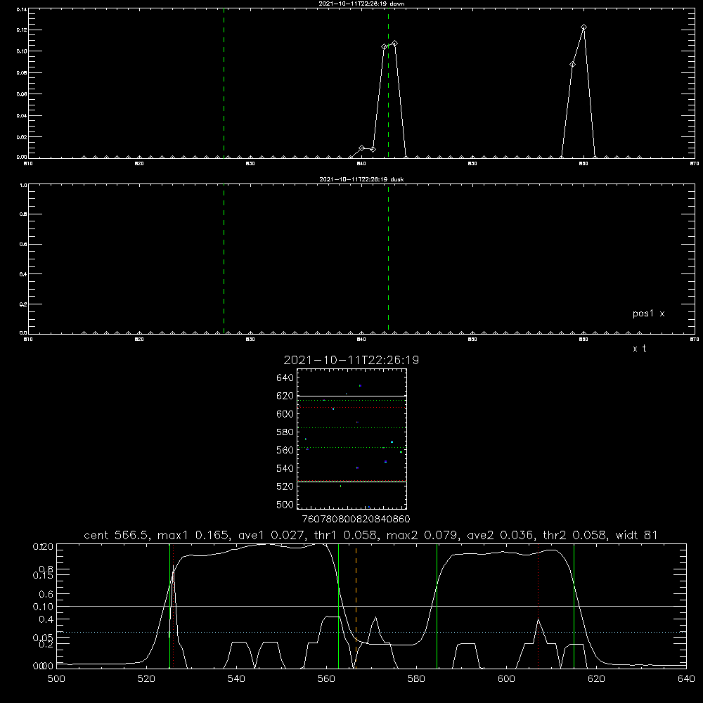Click the '600' x-axis label of bottom plot

point(506,679)
